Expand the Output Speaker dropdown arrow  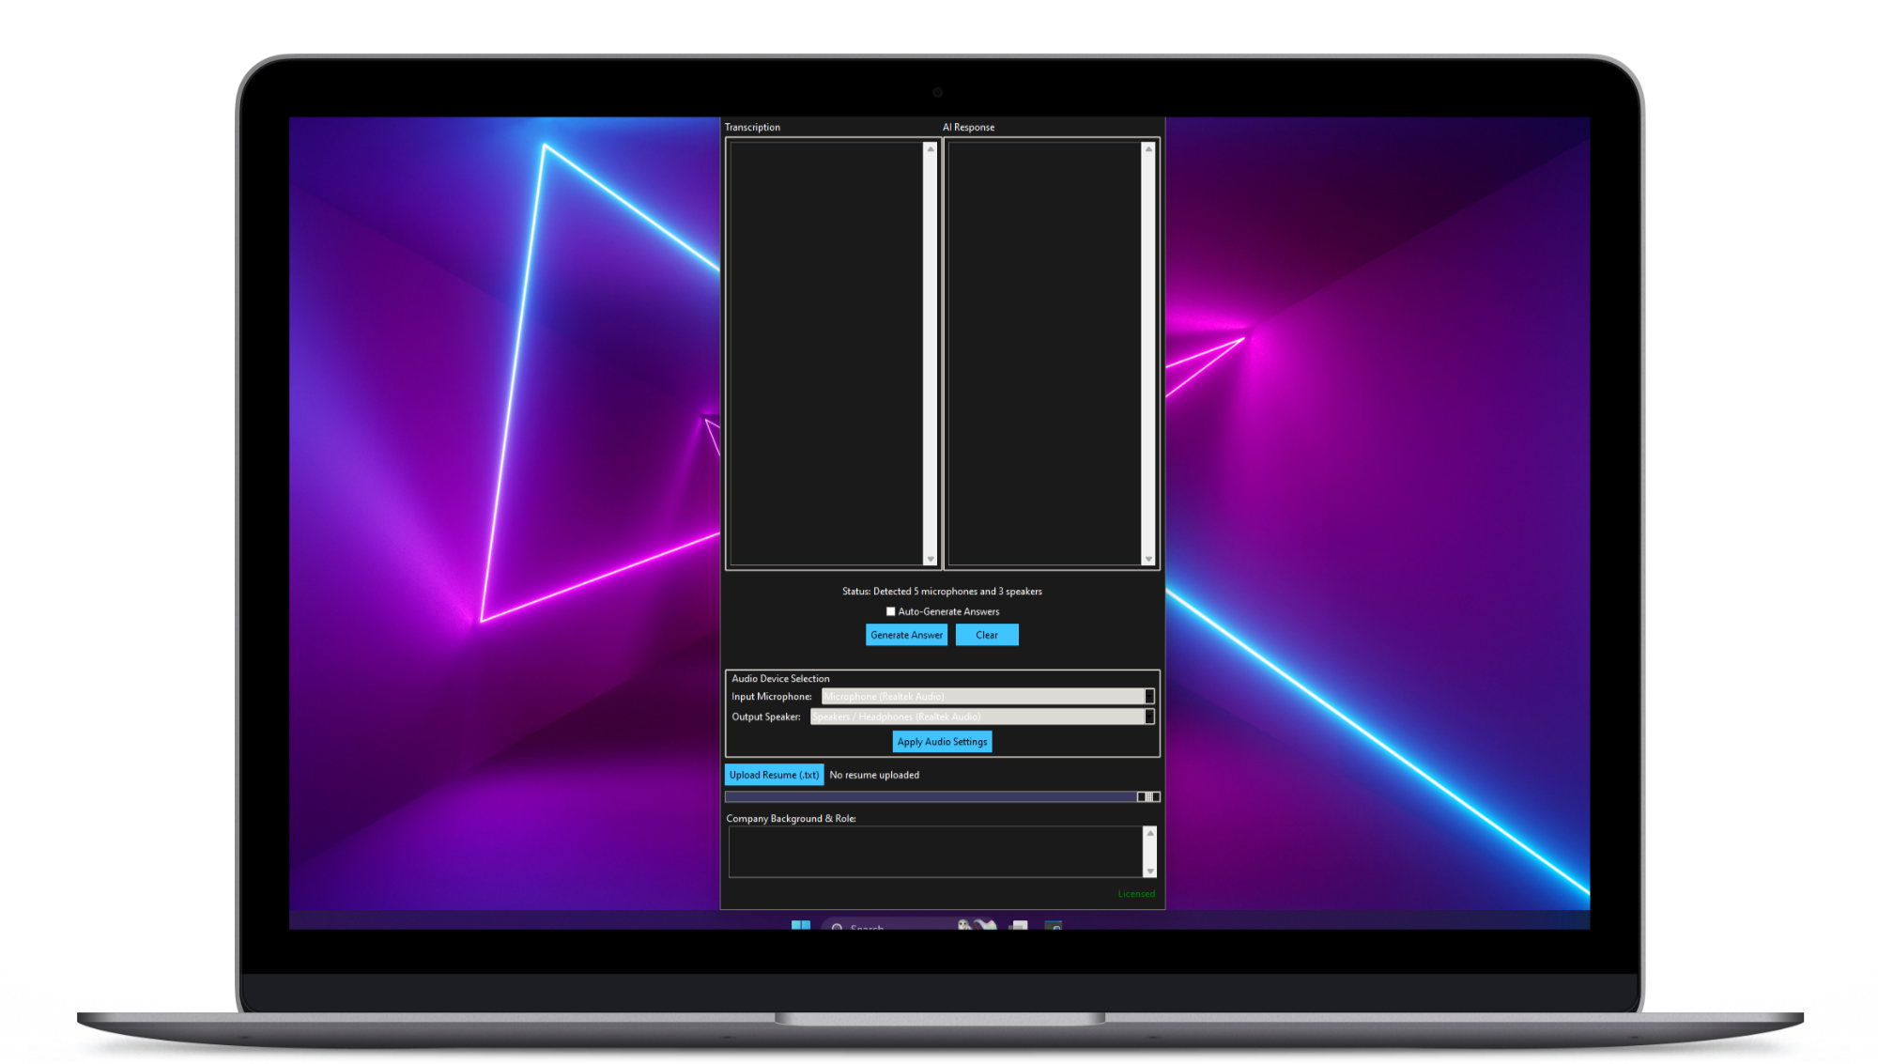pyautogui.click(x=1148, y=717)
